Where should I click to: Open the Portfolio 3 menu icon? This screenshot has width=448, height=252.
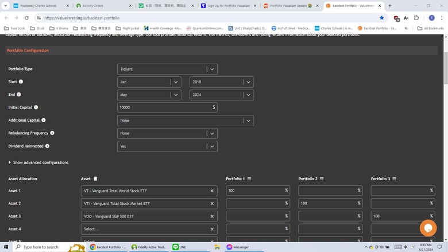coord(394,179)
